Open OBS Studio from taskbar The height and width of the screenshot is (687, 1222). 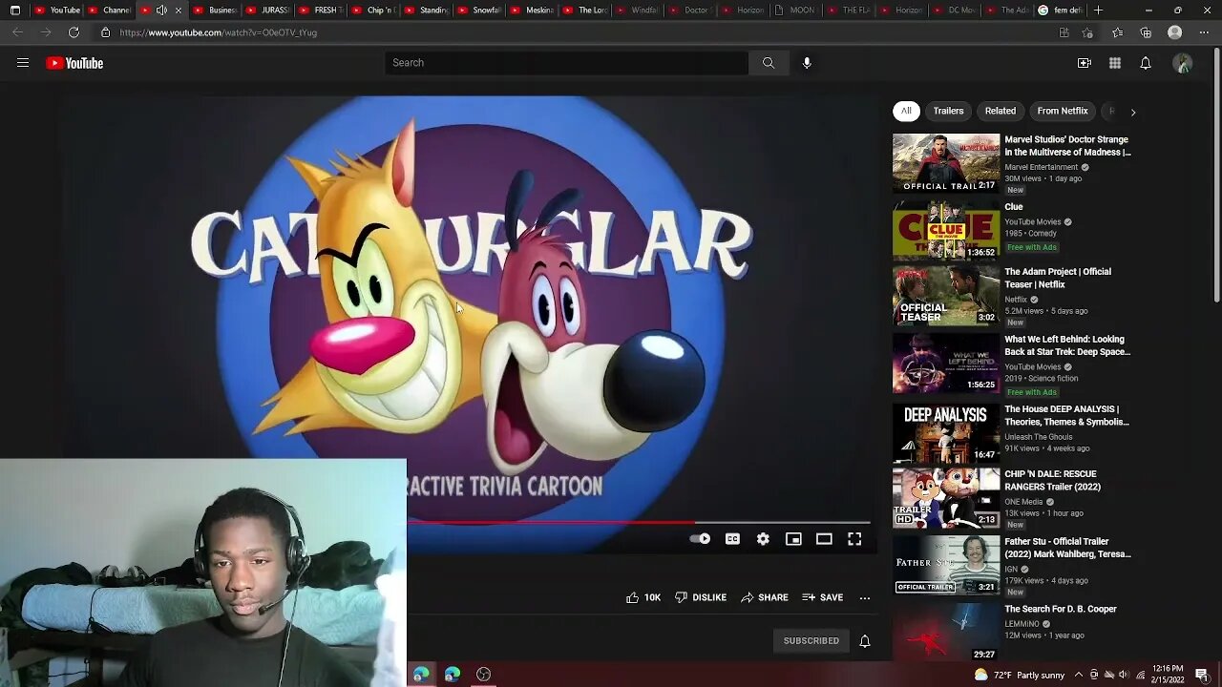tap(484, 674)
